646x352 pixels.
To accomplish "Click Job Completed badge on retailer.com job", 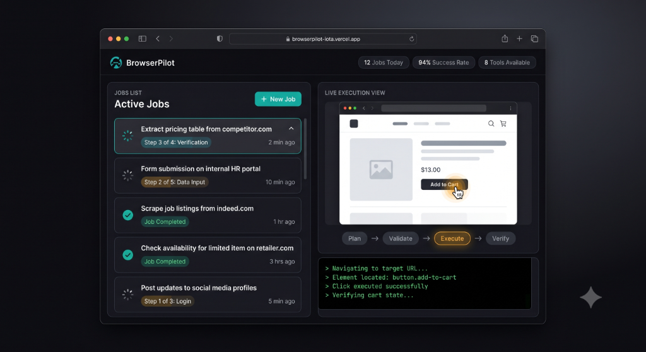I will 165,261.
